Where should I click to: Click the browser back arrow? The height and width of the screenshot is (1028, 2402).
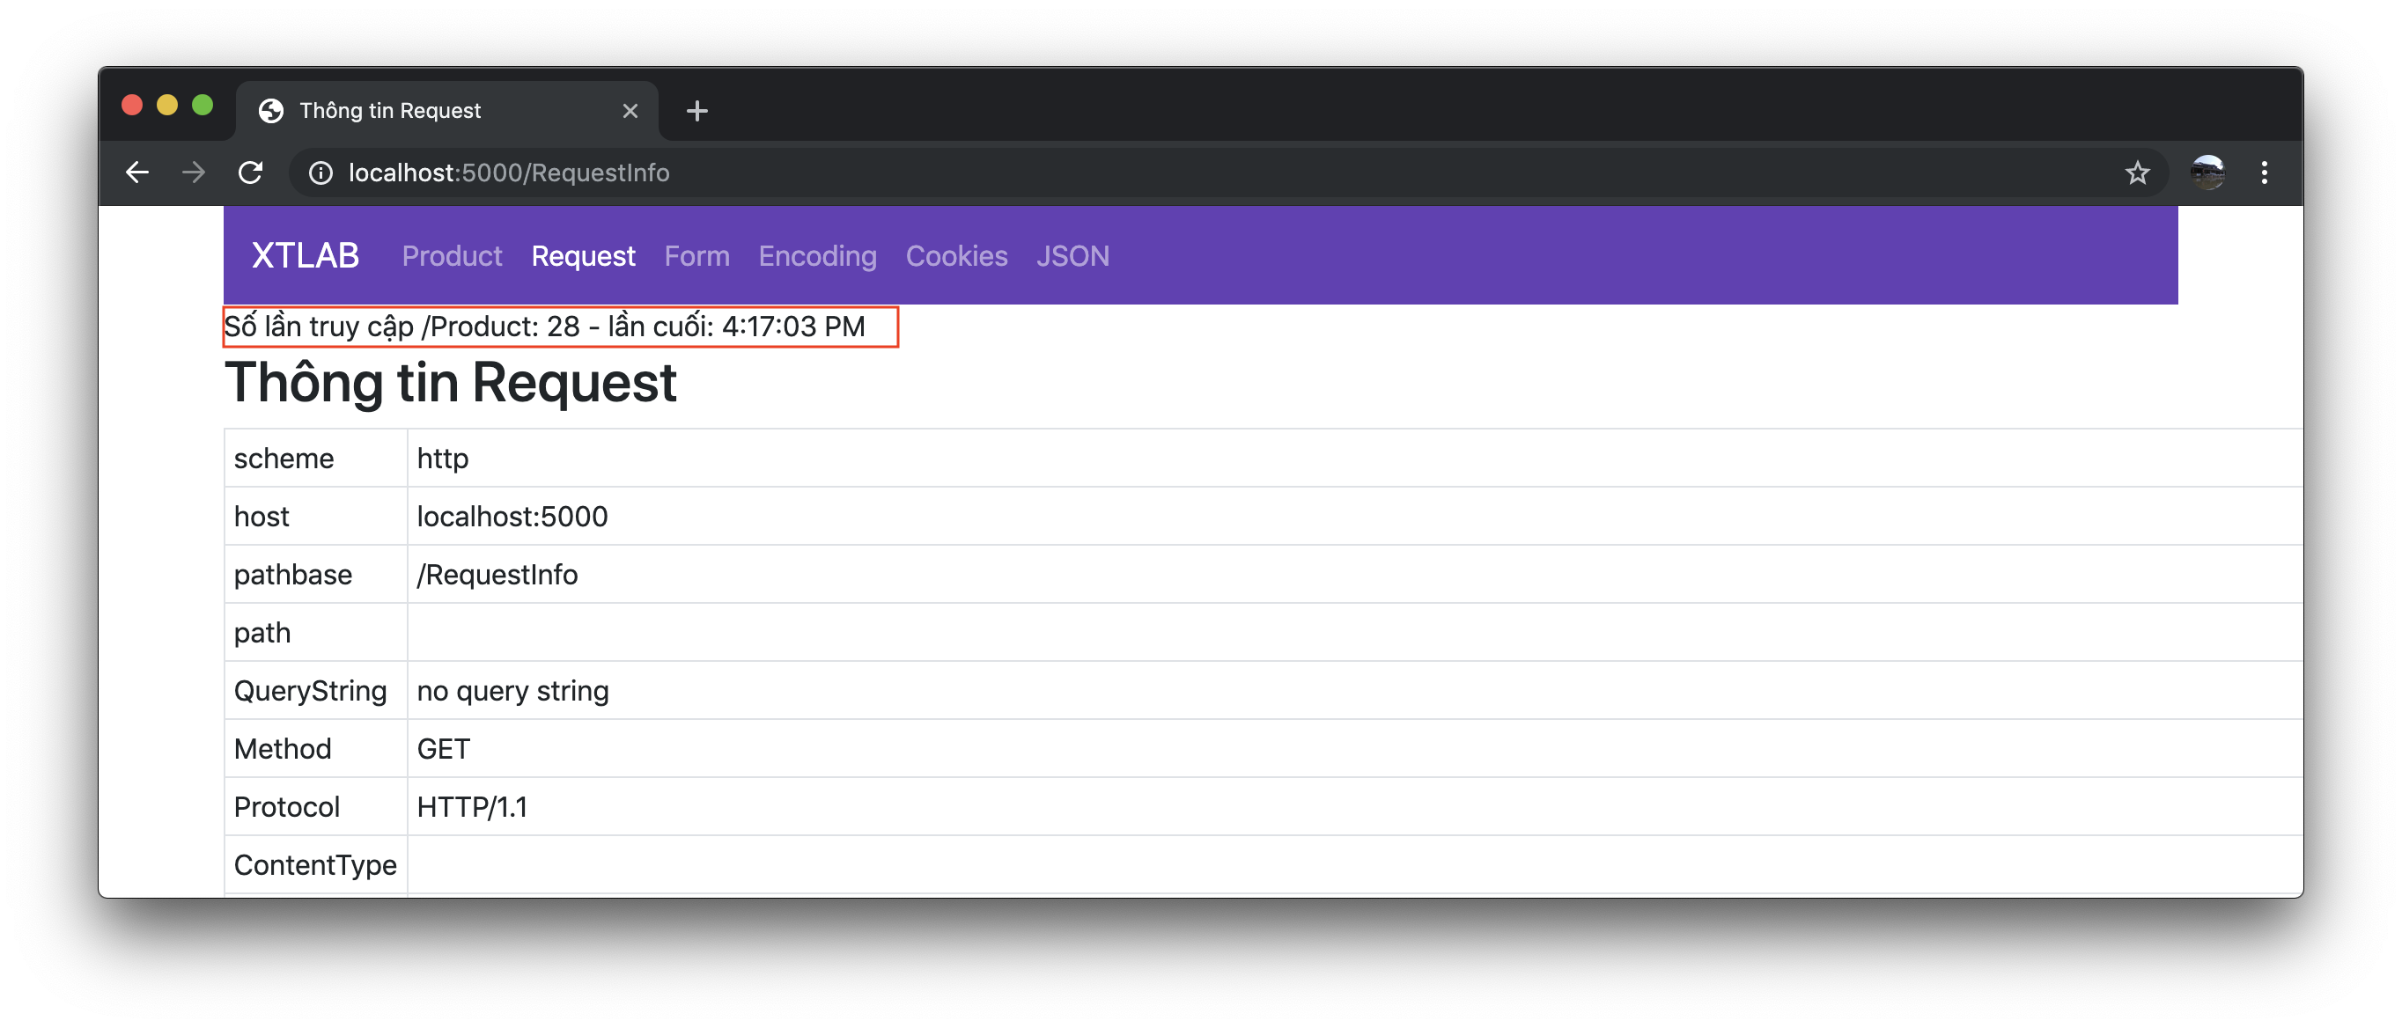point(137,173)
